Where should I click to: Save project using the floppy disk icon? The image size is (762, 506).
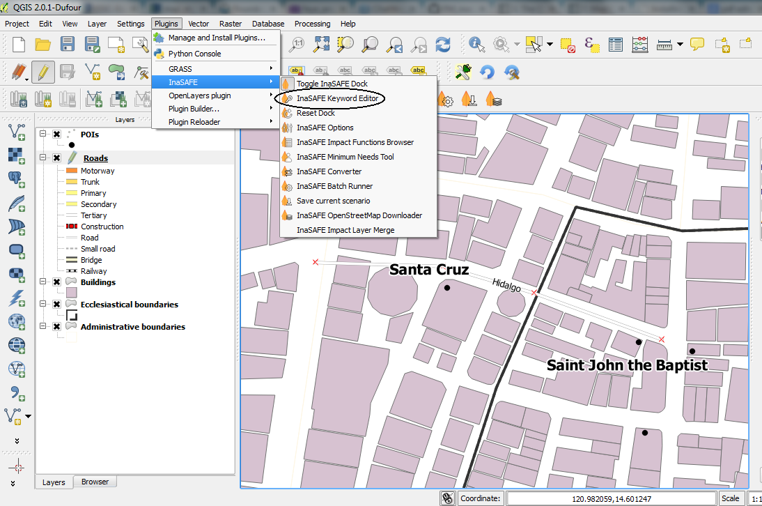tap(68, 44)
